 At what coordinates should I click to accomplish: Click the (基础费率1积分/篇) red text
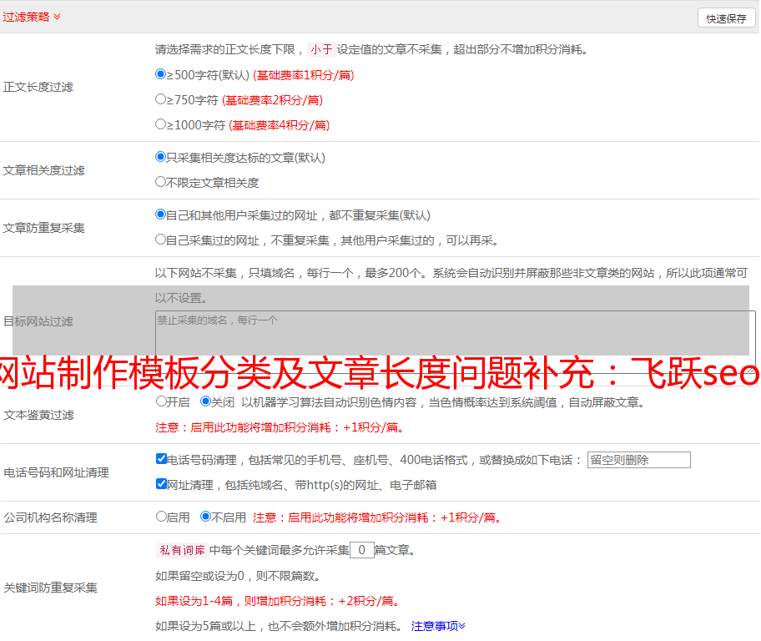304,75
